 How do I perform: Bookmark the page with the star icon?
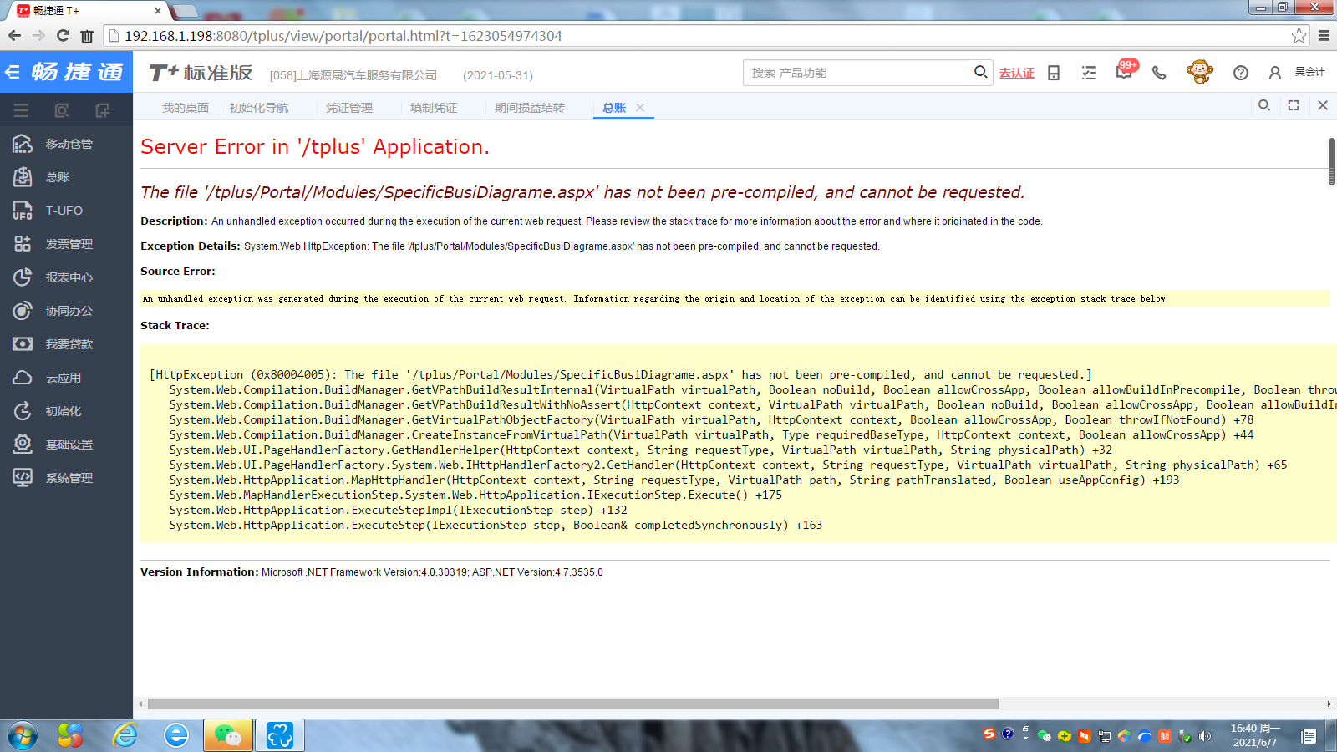point(1299,36)
